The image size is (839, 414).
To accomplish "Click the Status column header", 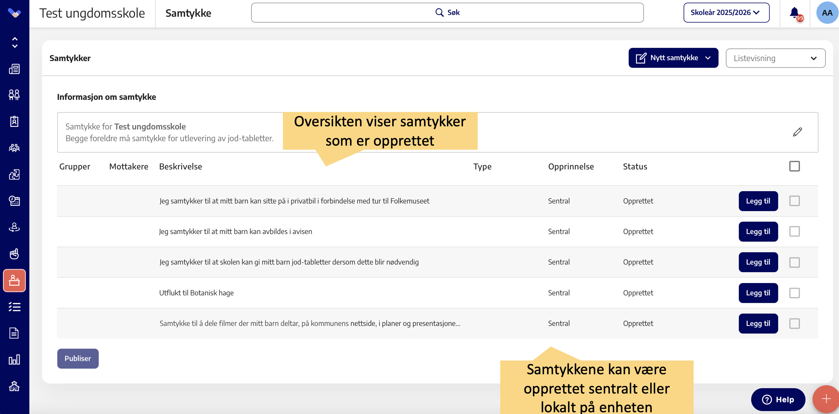I will (635, 167).
